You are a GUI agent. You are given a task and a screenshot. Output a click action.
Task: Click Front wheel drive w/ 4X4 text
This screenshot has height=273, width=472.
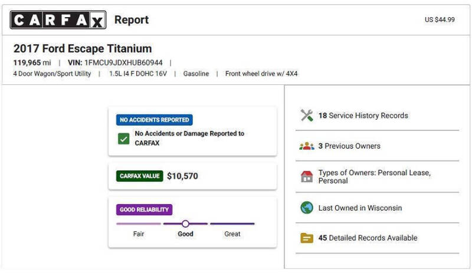tap(261, 74)
